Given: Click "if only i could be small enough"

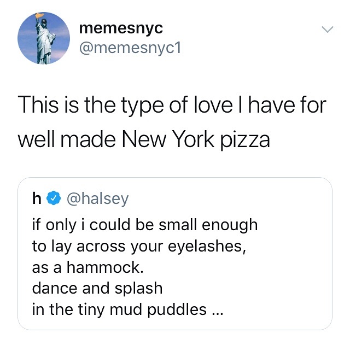Looking at the screenshot, I should (144, 225).
